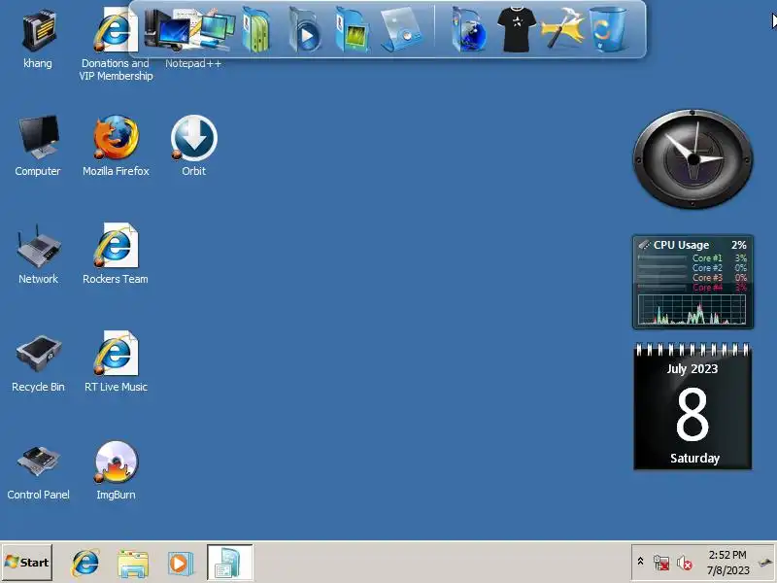Click the CPU usage history graph
The width and height of the screenshot is (777, 583).
click(692, 309)
